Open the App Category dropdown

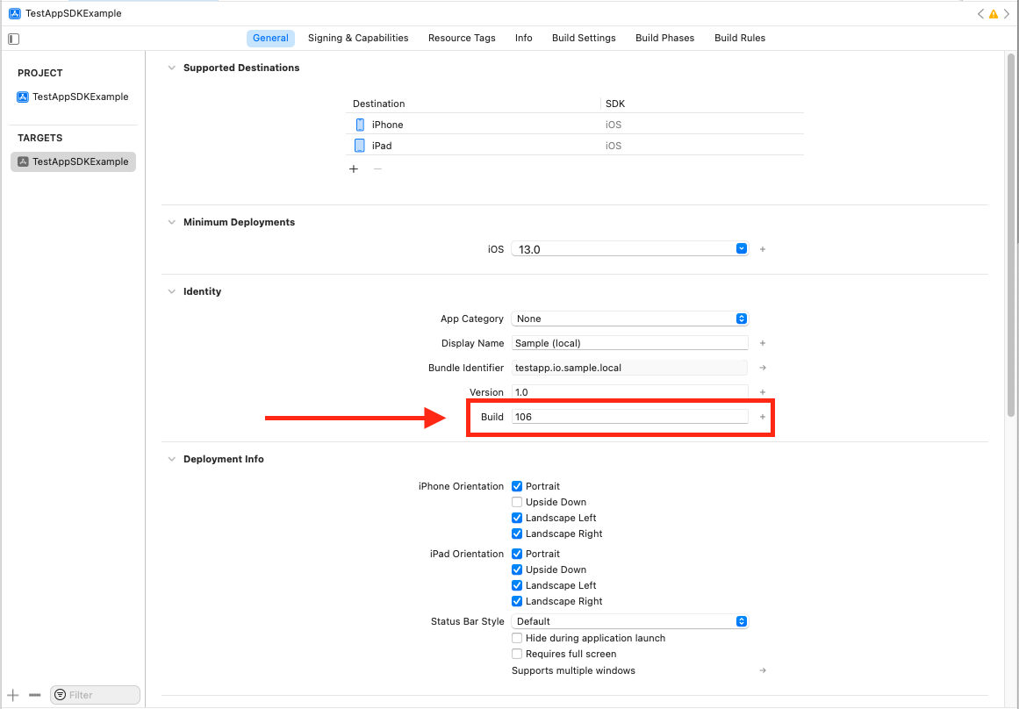tap(629, 319)
